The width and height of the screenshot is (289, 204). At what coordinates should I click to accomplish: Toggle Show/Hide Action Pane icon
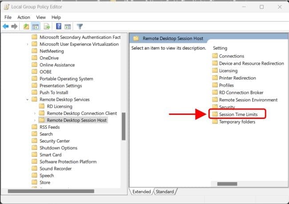pyautogui.click(x=68, y=27)
